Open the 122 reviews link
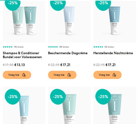This screenshot has width=137, height=124. click(x=109, y=47)
